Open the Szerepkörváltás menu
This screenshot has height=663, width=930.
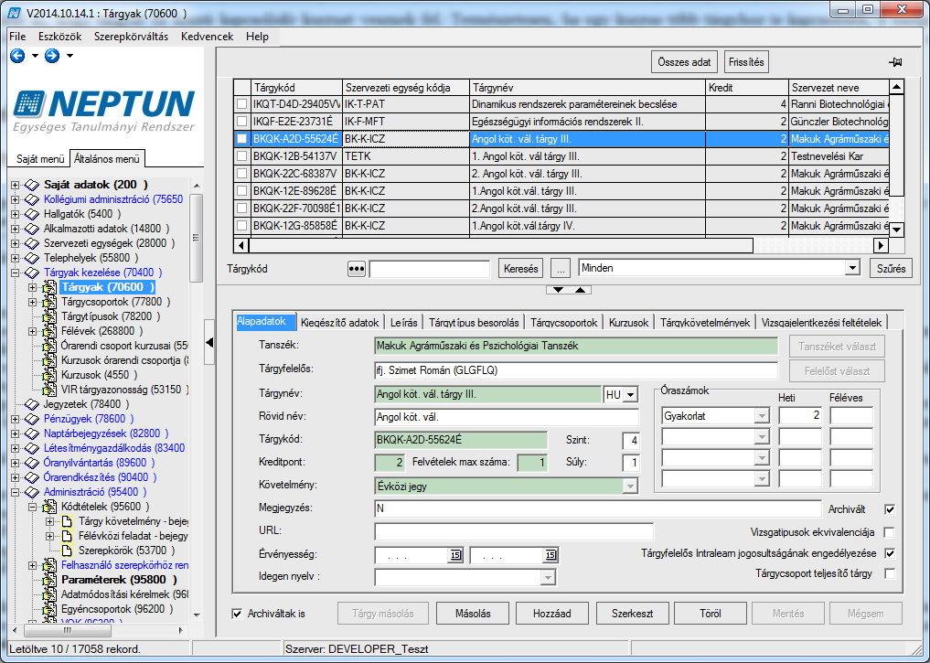point(131,37)
